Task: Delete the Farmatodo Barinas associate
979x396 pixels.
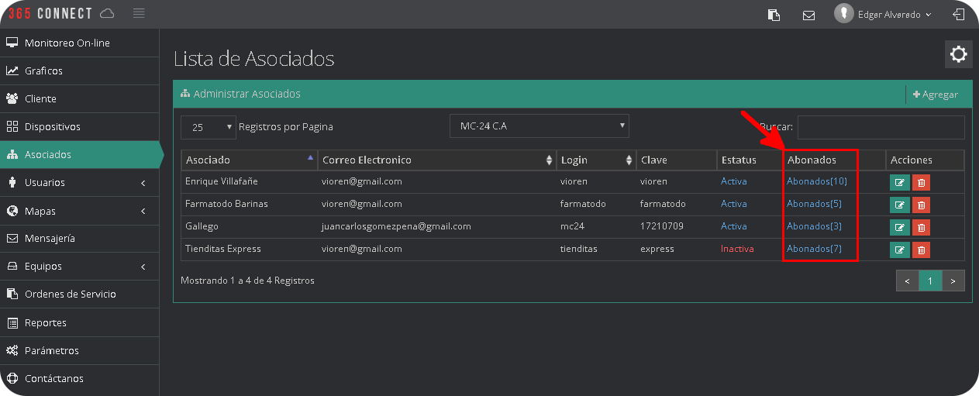Action: pyautogui.click(x=921, y=205)
